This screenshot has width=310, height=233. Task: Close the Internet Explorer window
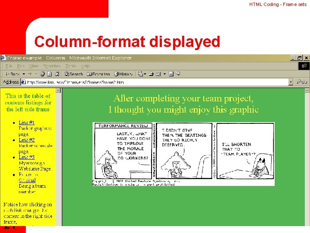click(307, 58)
